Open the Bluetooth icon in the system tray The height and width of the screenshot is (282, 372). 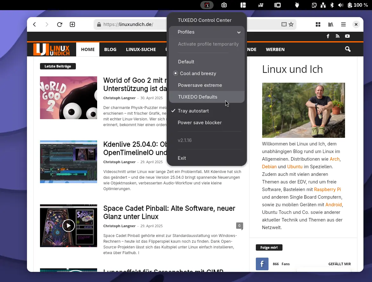click(x=332, y=5)
